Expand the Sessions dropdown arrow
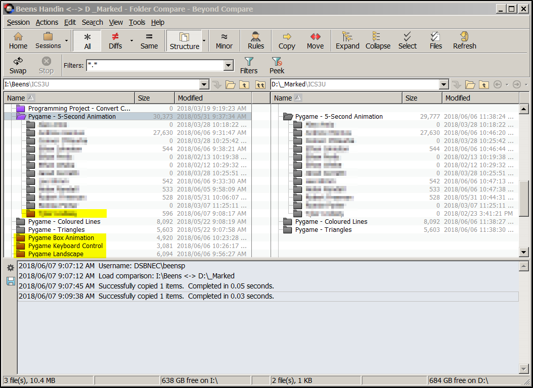Image resolution: width=533 pixels, height=388 pixels. (x=67, y=41)
